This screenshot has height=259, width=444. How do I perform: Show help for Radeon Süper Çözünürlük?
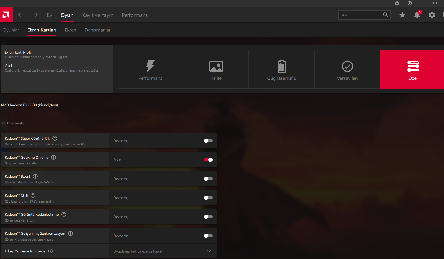point(55,138)
